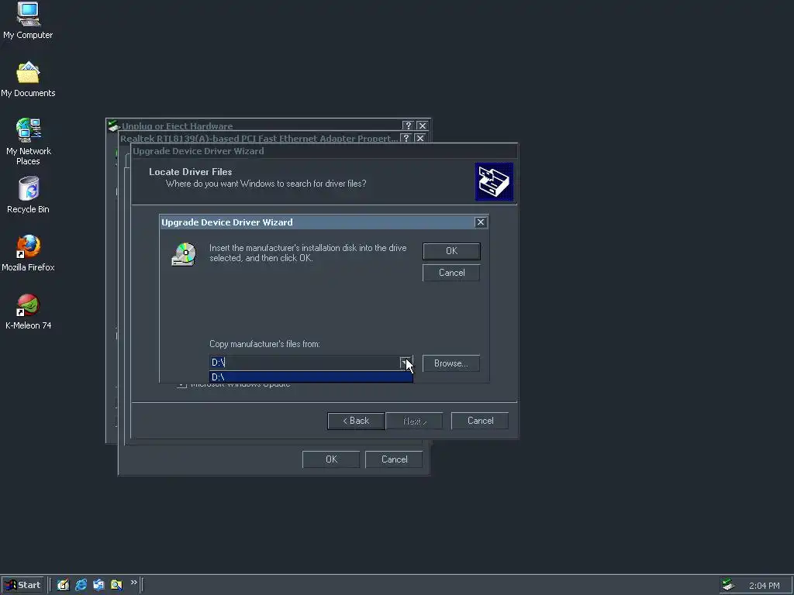Click the hardware wizard icon in the header
794x595 pixels.
(494, 181)
